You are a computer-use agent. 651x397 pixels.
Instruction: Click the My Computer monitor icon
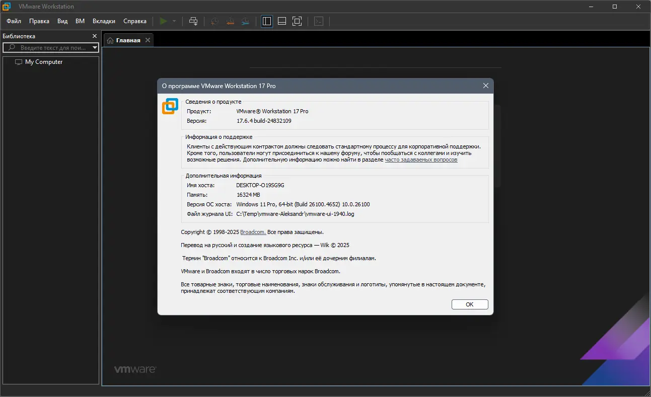pos(19,62)
